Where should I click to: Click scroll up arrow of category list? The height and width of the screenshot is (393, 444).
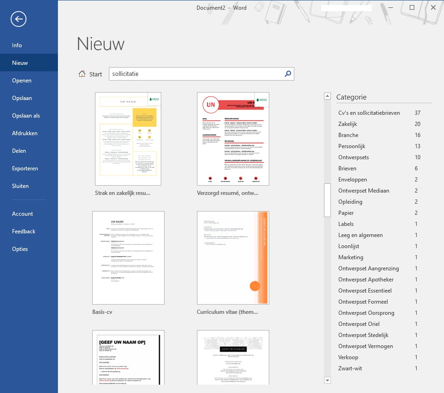pos(327,96)
